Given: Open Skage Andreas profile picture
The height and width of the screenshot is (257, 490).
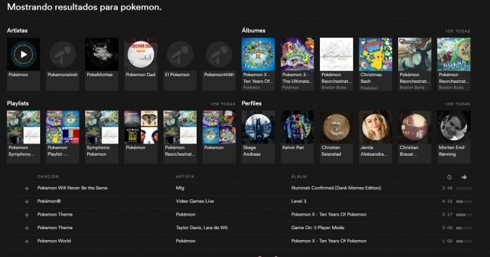Looking at the screenshot, I should (x=258, y=127).
